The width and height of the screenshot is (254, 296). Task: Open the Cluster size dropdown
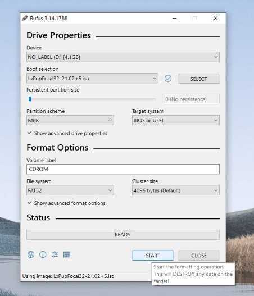click(x=176, y=190)
